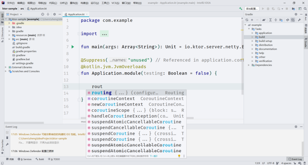Click the Gradle elephant execute task icon
The width and height of the screenshot is (308, 165).
click(x=264, y=20)
